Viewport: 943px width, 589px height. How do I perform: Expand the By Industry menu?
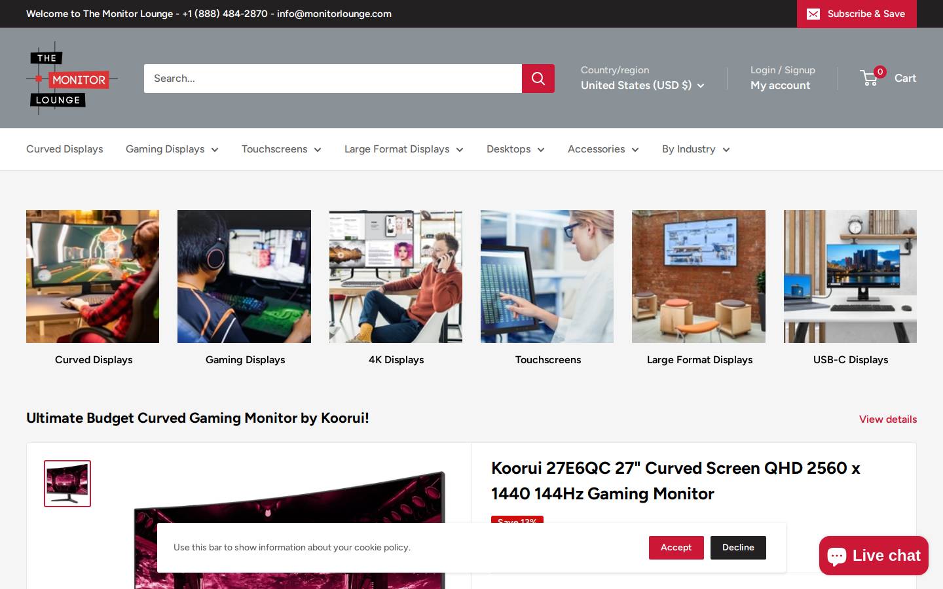pyautogui.click(x=695, y=149)
